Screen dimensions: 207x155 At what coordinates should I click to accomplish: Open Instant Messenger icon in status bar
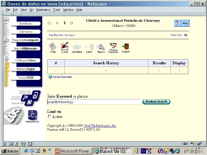tap(17, 144)
